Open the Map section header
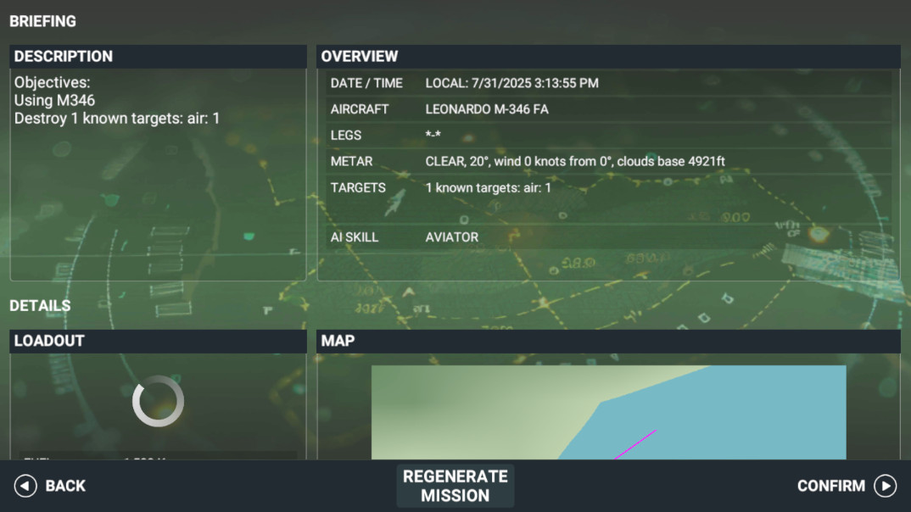This screenshot has height=512, width=911. [x=607, y=341]
